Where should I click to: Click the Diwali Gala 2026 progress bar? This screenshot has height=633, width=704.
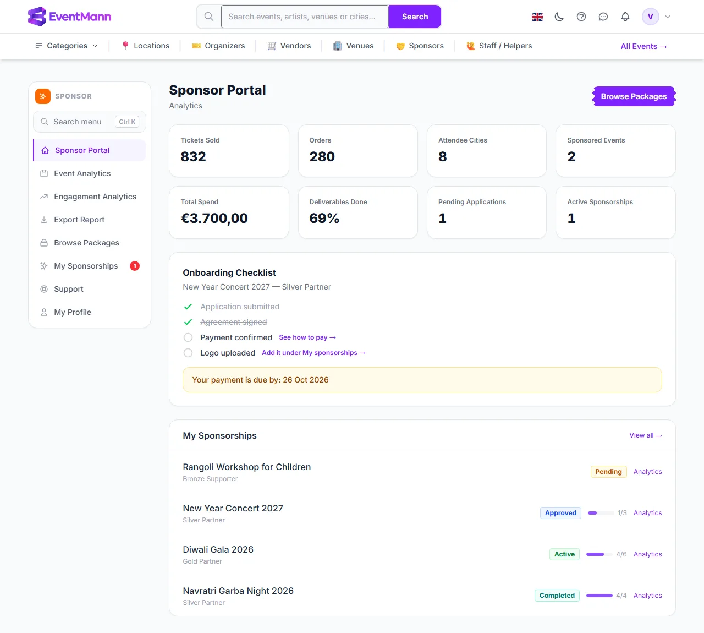tap(599, 554)
